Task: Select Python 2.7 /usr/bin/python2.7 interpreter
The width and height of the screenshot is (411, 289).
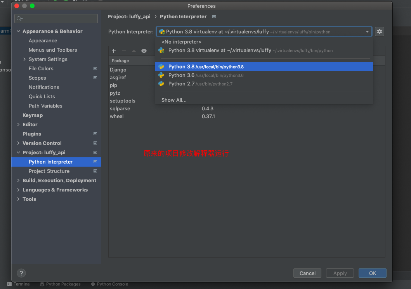Action: (x=264, y=84)
